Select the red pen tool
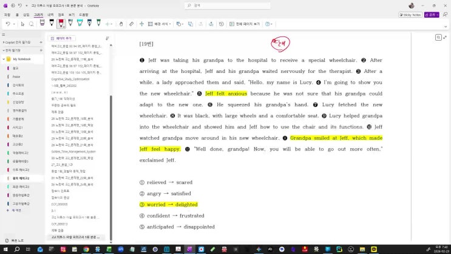Viewport: 451px width, 254px height. click(61, 23)
